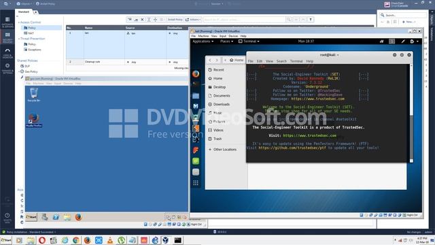435x245 pixels.
Task: Click the workspace indicator in Kali top bar
Action: [x=391, y=42]
